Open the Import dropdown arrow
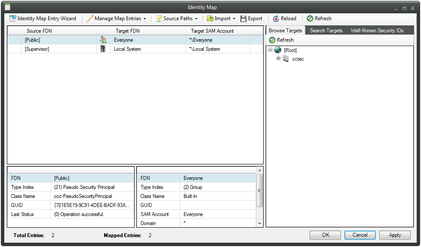This screenshot has height=247, width=421. pyautogui.click(x=234, y=19)
